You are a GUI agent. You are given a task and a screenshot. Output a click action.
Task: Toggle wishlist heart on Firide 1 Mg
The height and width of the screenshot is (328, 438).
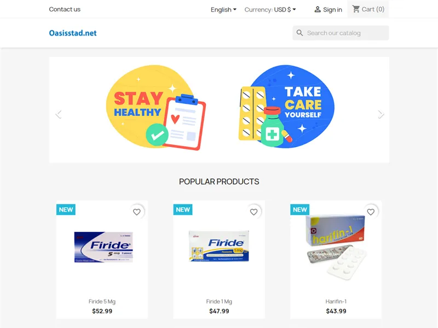[x=253, y=212]
